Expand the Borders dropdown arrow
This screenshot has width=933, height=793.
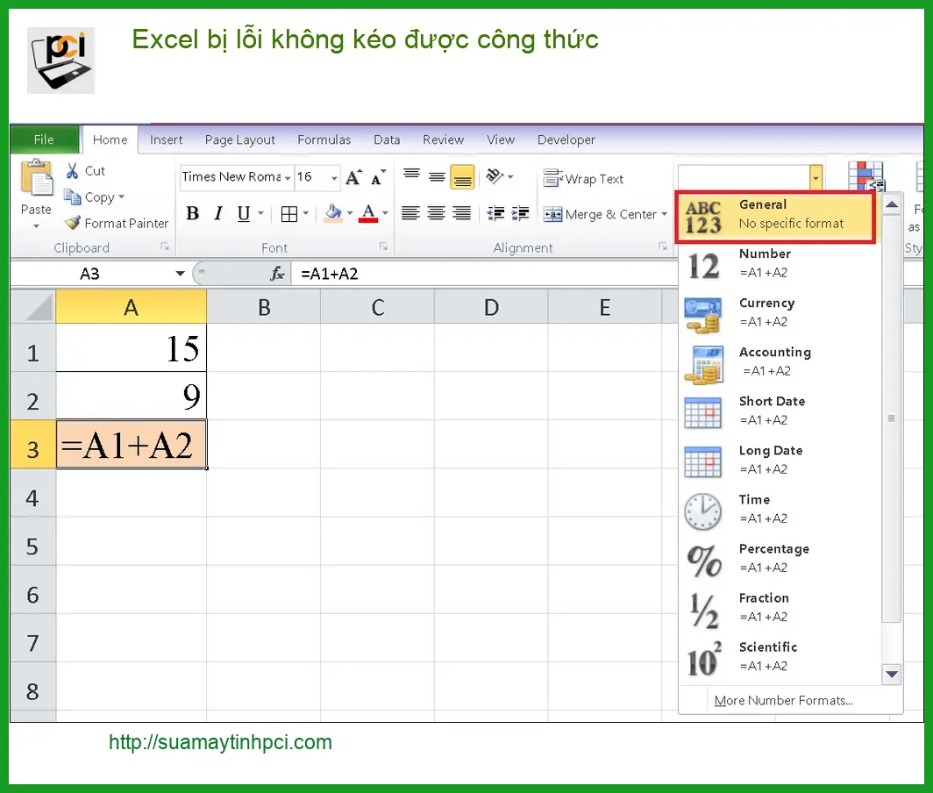click(x=305, y=212)
